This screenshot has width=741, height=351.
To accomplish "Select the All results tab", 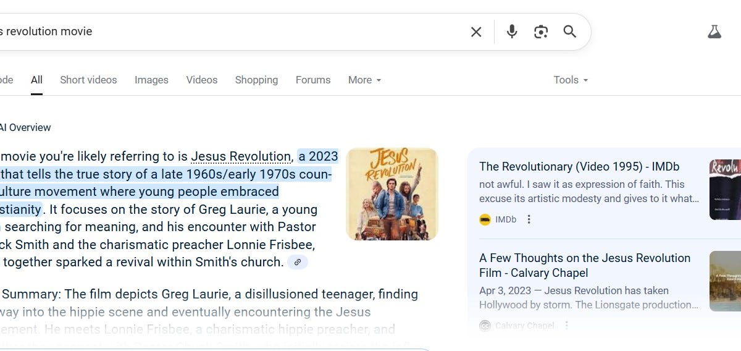I will click(x=36, y=80).
